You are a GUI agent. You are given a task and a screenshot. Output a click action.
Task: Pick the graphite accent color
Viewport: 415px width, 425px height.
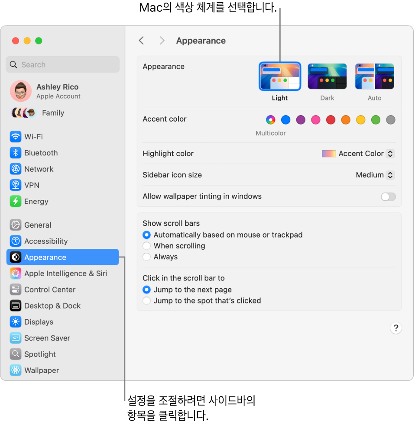pos(391,120)
